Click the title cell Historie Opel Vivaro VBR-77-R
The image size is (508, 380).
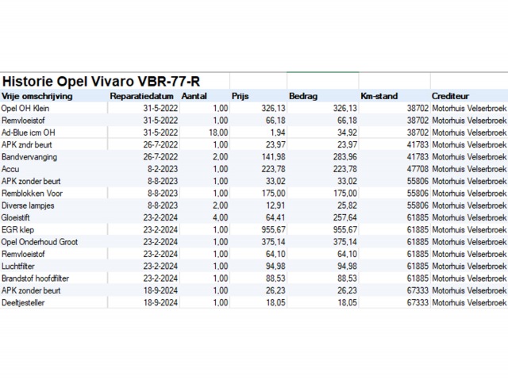click(x=102, y=81)
